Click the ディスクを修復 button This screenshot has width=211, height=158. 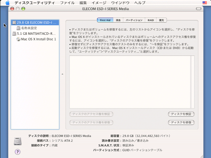click(x=181, y=122)
